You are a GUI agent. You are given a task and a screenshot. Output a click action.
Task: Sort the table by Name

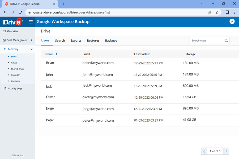coord(49,54)
